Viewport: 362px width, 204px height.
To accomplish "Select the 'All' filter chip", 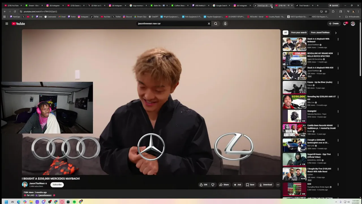I will (x=285, y=33).
